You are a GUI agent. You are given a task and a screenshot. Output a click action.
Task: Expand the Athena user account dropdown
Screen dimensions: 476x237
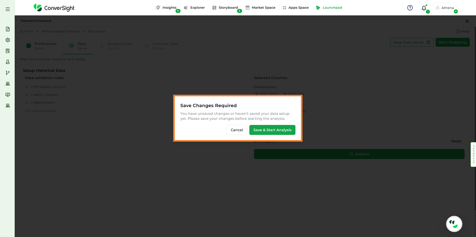[x=445, y=8]
